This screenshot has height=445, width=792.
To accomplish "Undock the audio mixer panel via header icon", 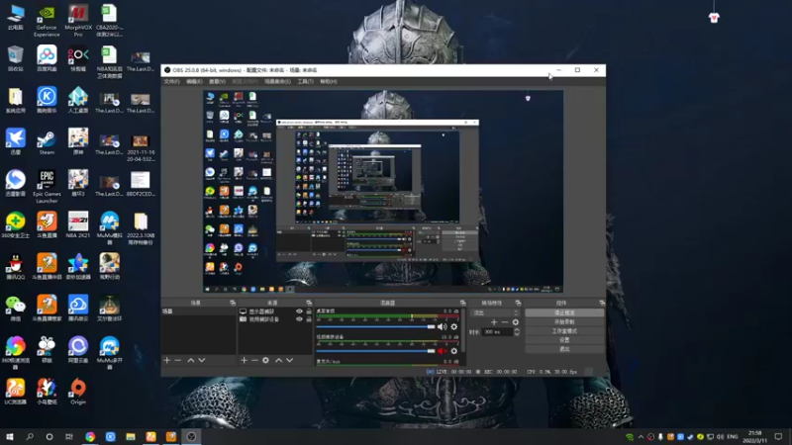I will (462, 303).
